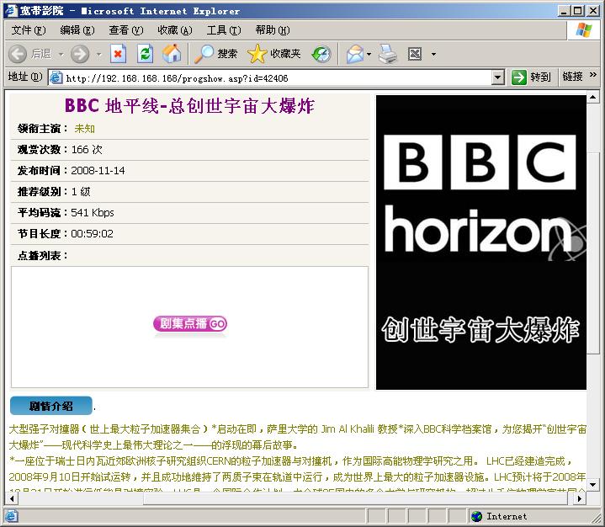Open the Favorites (收藏夹) star button
This screenshot has width=605, height=527.
(x=274, y=54)
